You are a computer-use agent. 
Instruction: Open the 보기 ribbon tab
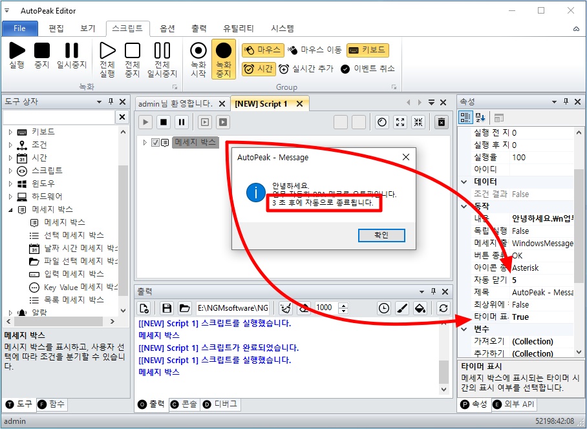[88, 28]
